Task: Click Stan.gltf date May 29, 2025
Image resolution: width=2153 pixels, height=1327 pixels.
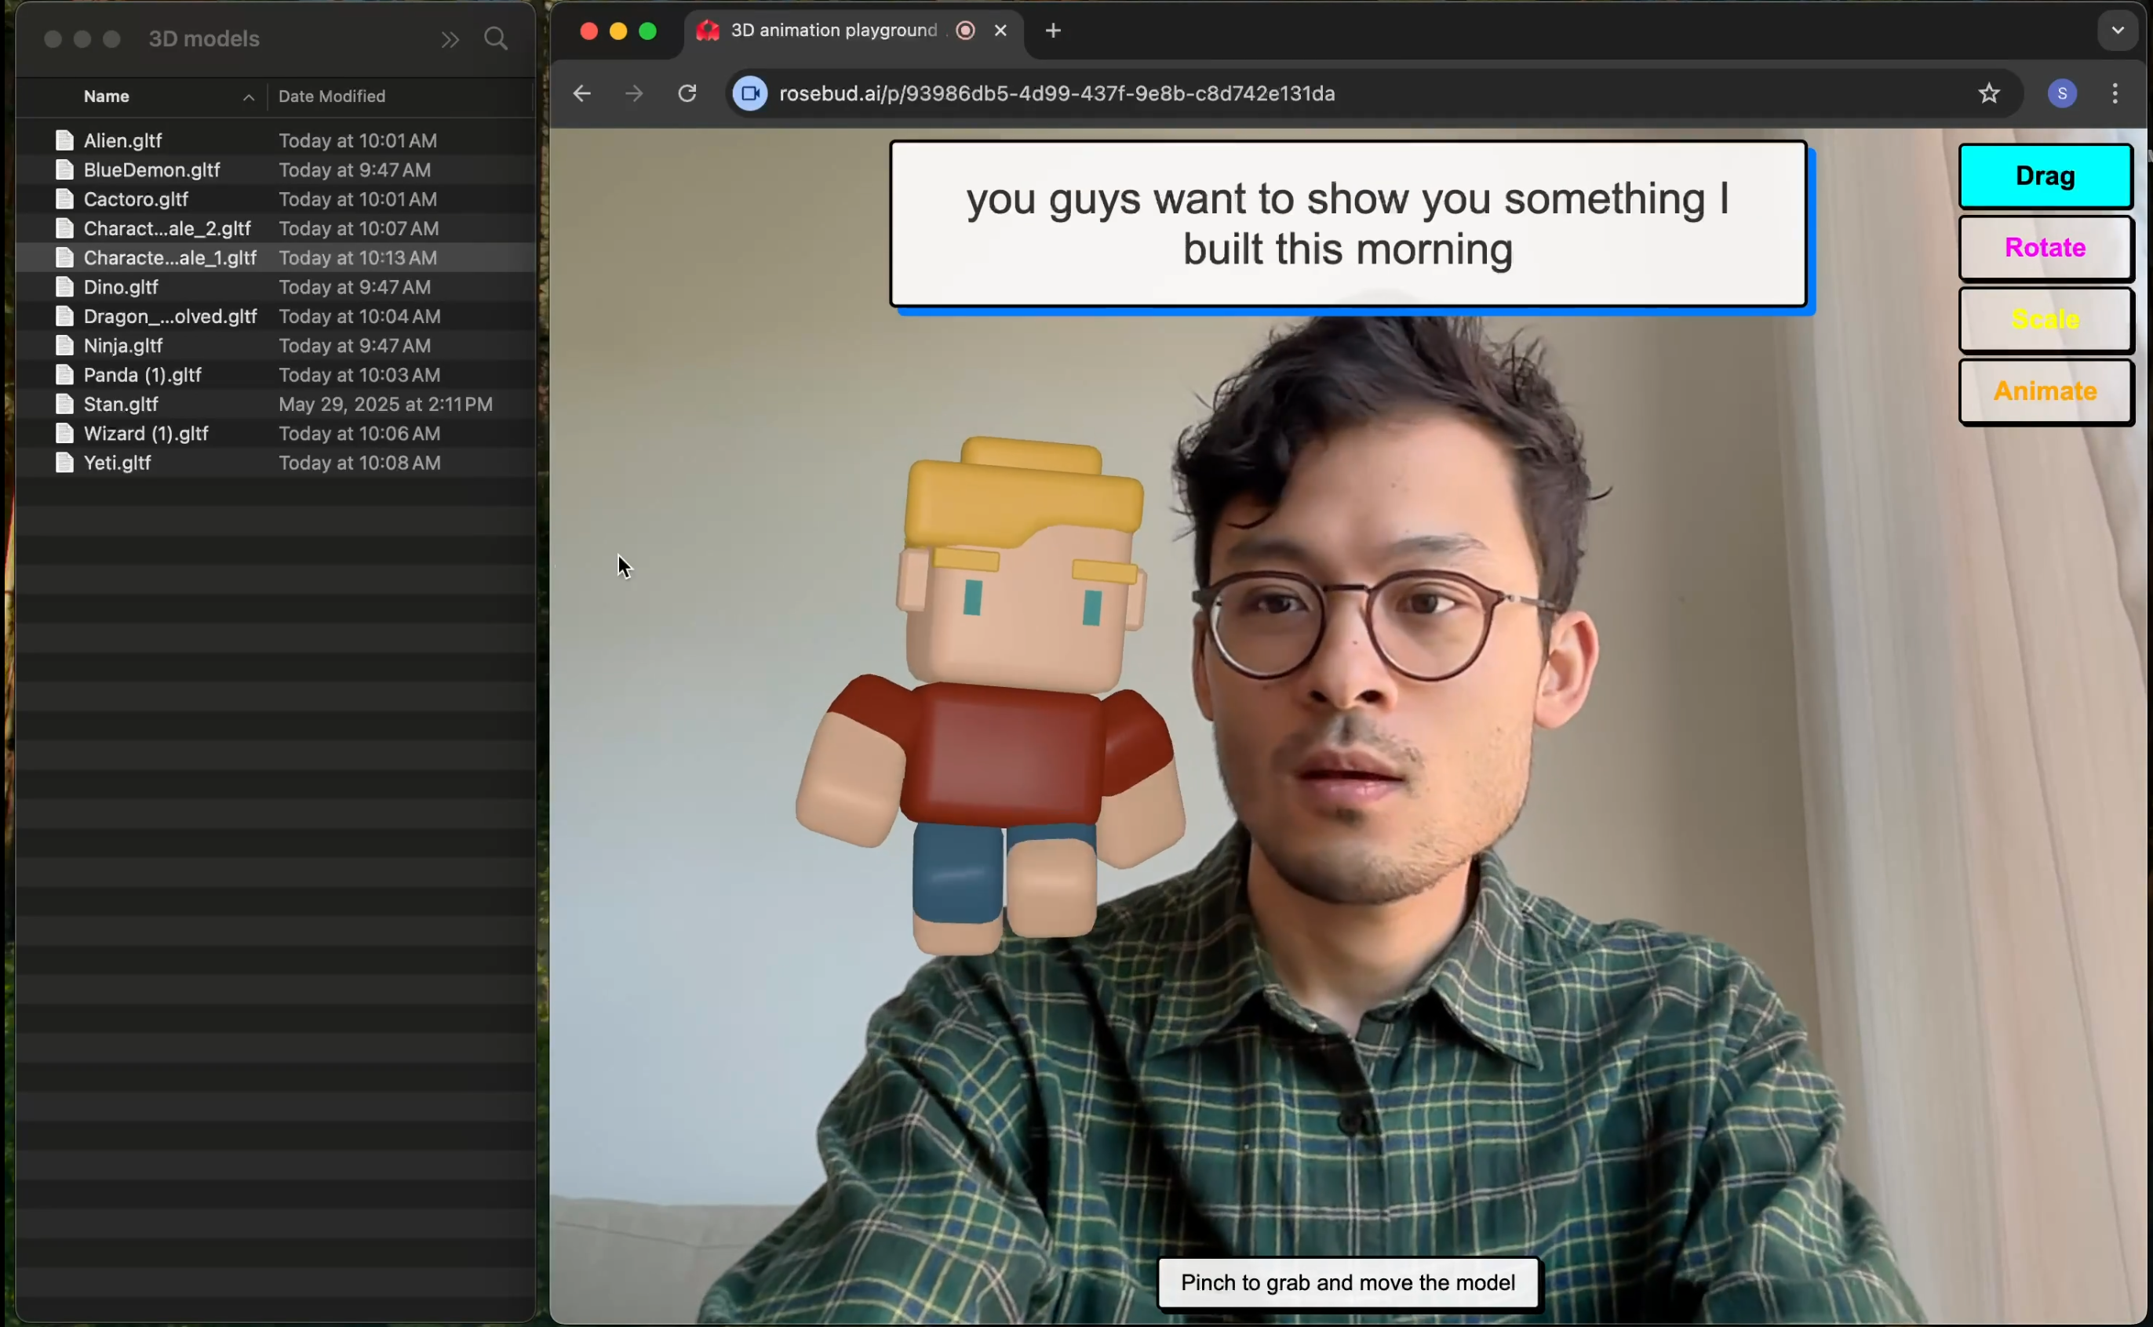Action: (x=385, y=405)
